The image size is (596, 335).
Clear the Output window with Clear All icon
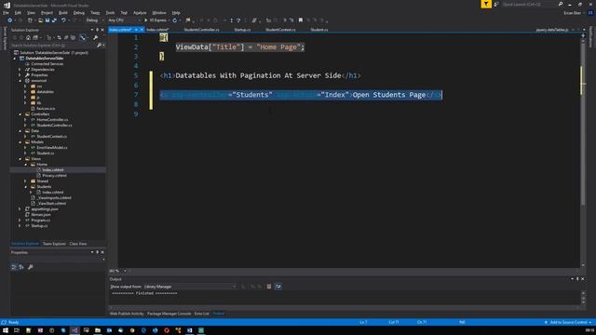pos(269,287)
